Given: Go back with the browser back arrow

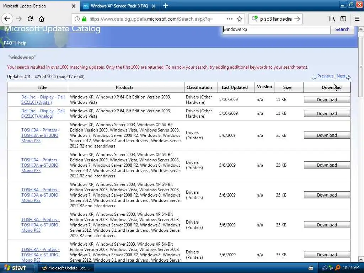Looking at the screenshot, I should tap(7, 19).
